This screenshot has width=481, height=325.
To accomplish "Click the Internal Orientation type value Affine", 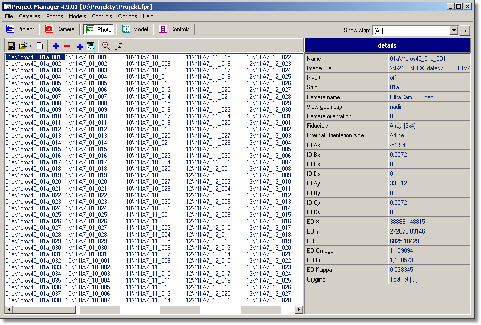I will 396,135.
